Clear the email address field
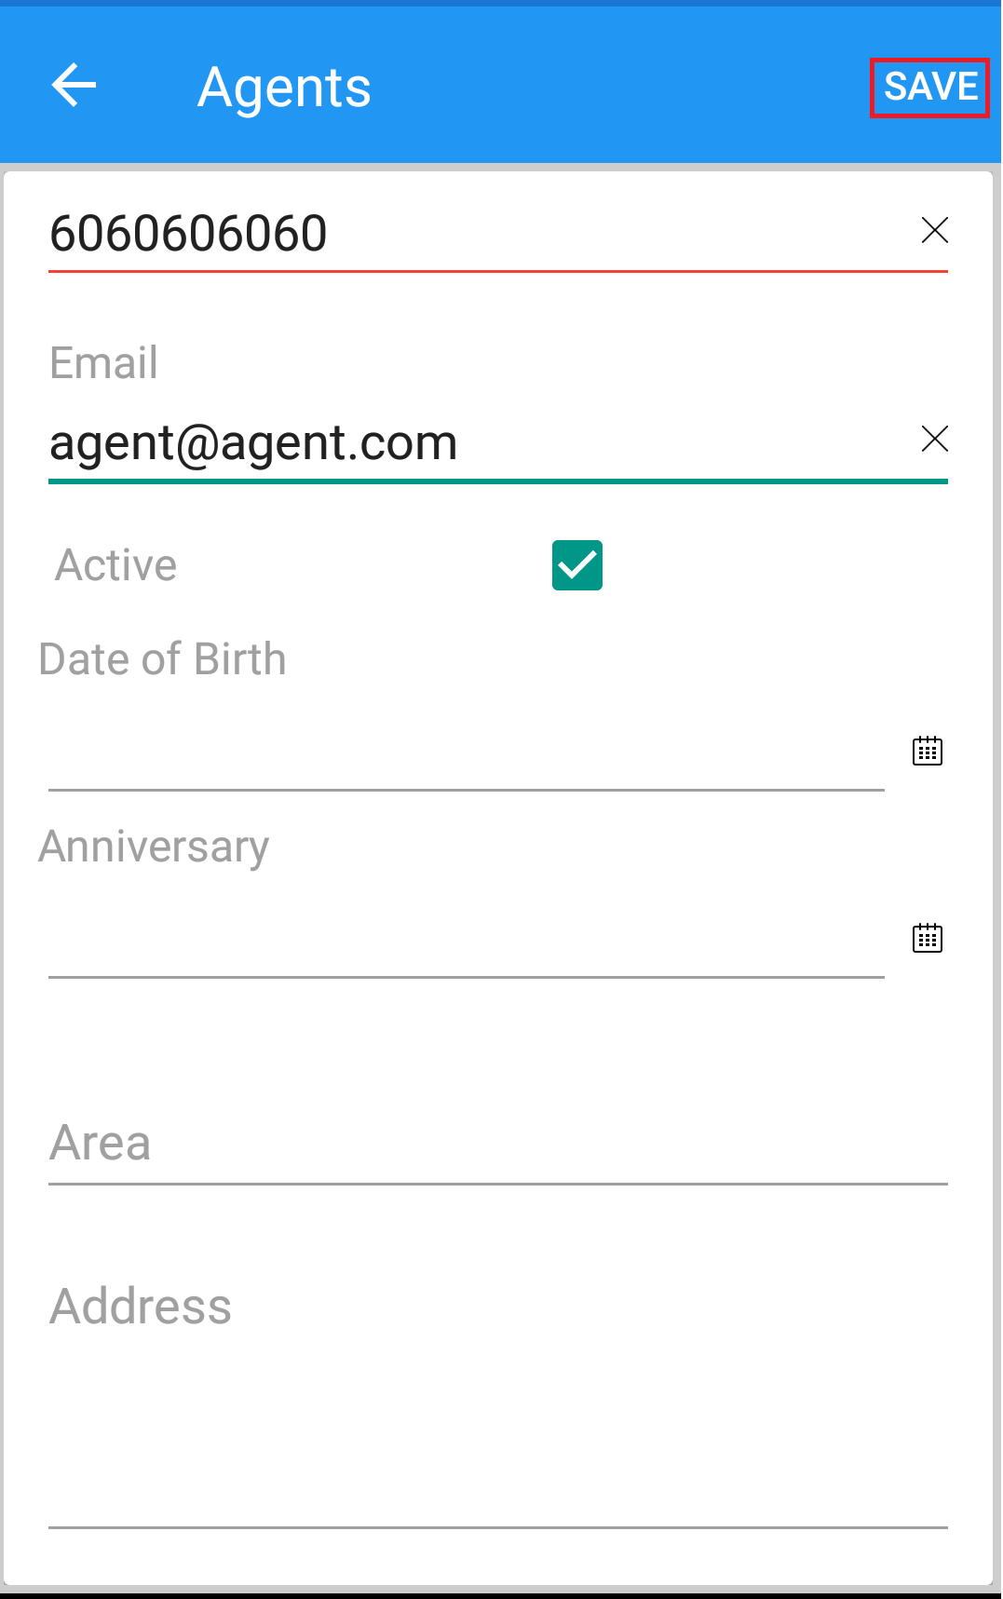The width and height of the screenshot is (1003, 1599). pos(934,439)
